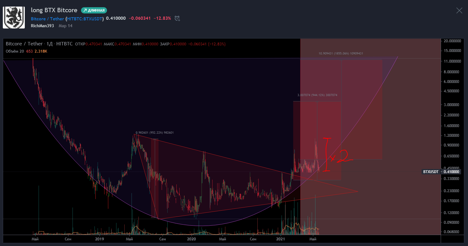Click 2.200000 on the price axis
This screenshot has height=246, width=468.
[x=452, y=115]
